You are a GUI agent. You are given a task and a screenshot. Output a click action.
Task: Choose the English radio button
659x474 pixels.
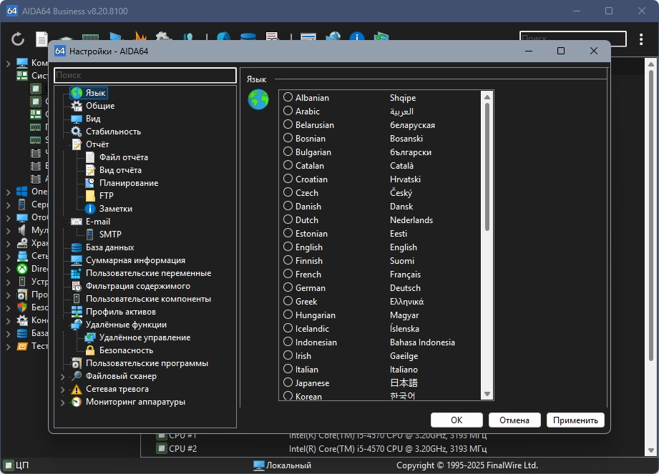pyautogui.click(x=288, y=247)
